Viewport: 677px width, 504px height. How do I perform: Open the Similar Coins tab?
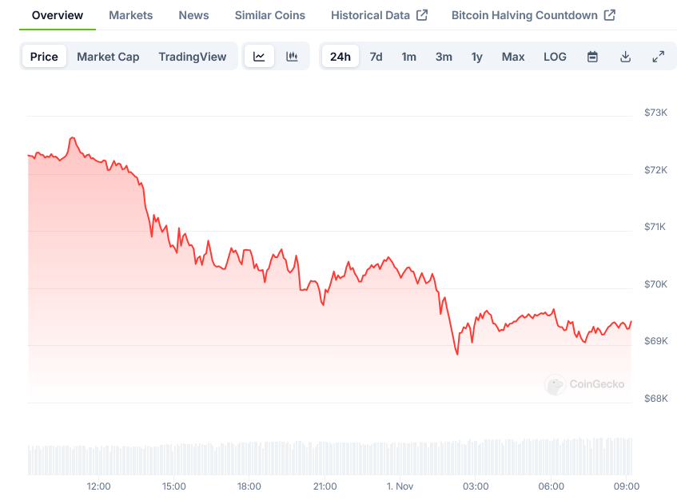[270, 15]
